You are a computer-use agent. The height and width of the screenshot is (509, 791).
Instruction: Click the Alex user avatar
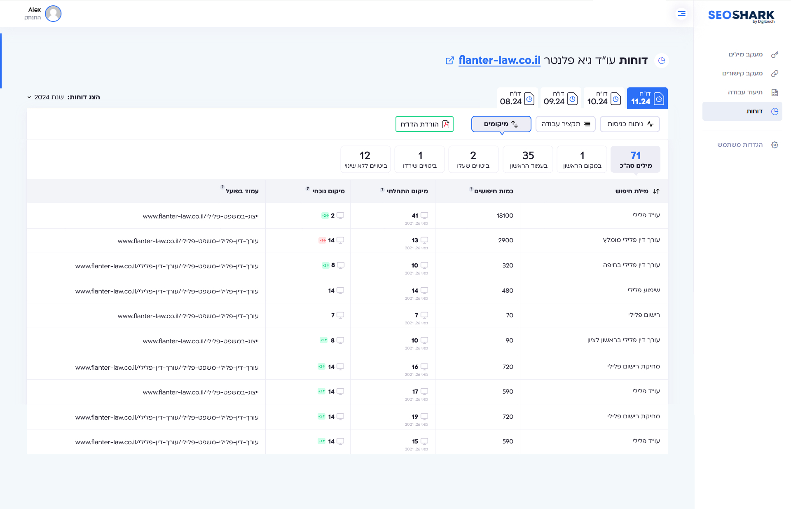[53, 14]
